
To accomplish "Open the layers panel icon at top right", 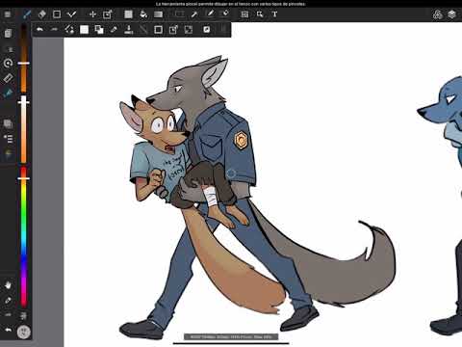I will coord(452,14).
